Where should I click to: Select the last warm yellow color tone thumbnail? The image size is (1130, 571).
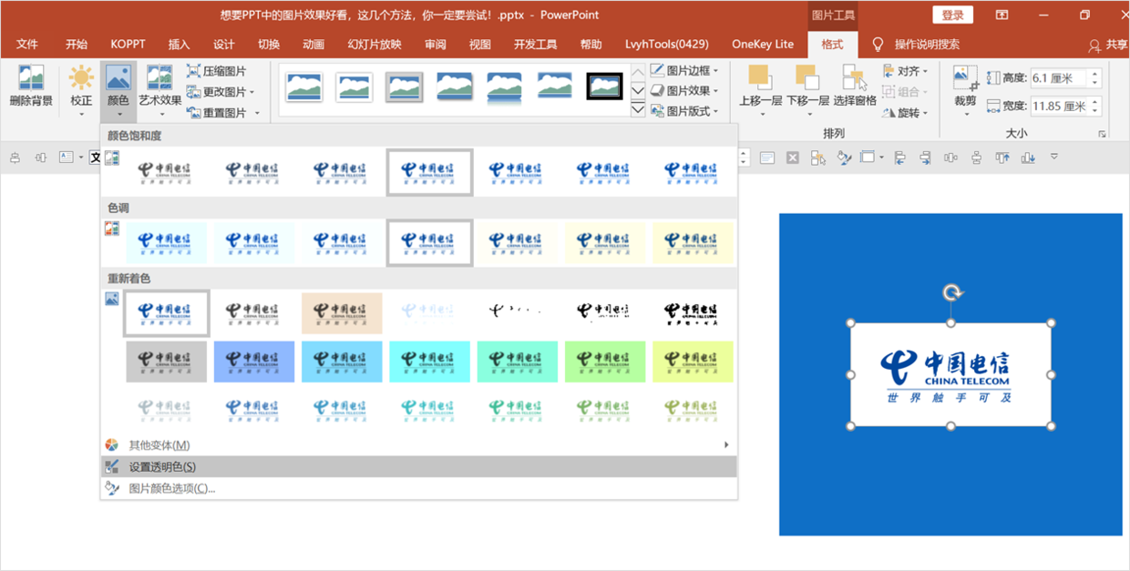point(693,243)
